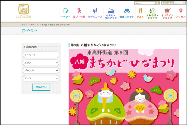187x125 pixels.
Task: Expand the シーン dropdown
Action: 41,78
